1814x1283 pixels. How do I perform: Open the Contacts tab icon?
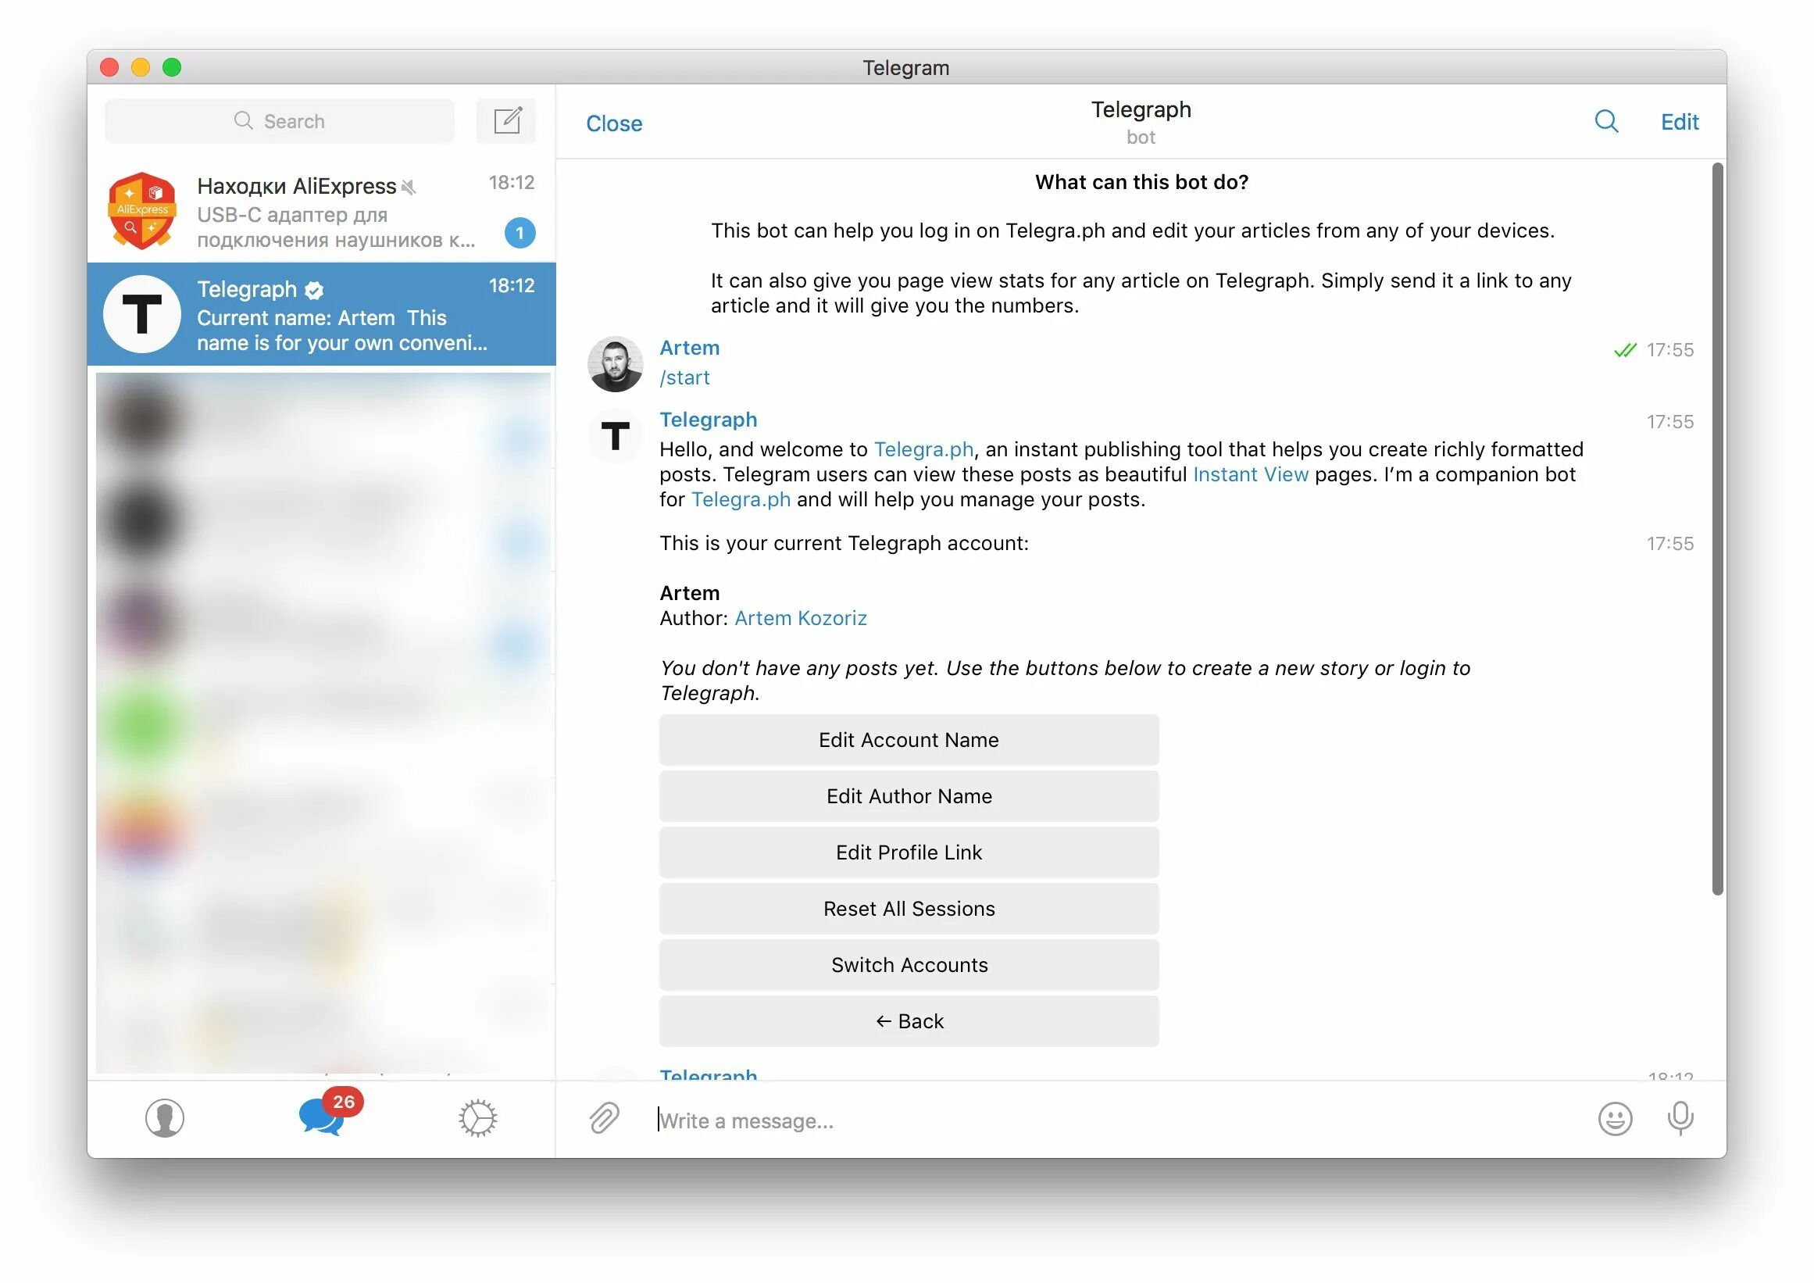[165, 1118]
